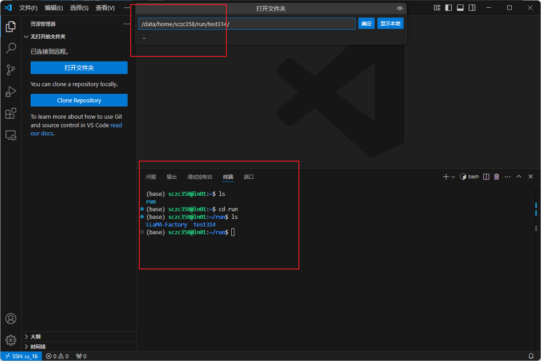Image resolution: width=541 pixels, height=361 pixels.
Task: Maximize the VS Code window
Action: [509, 8]
